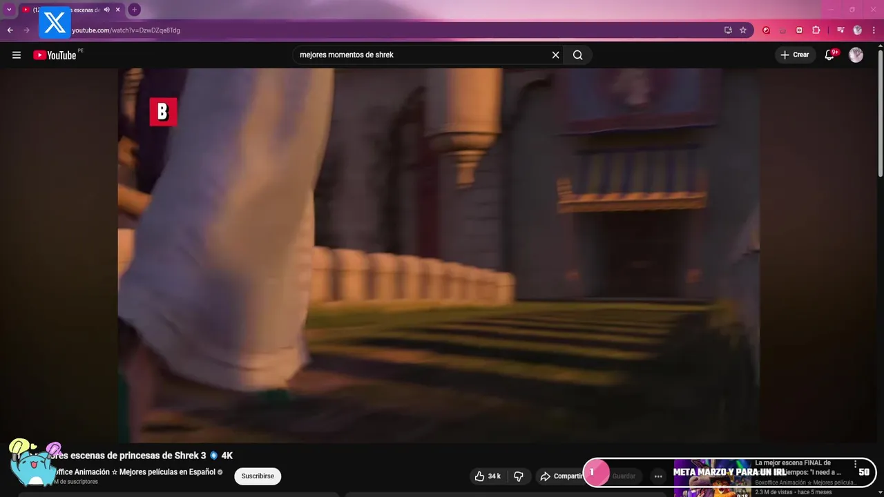Viewport: 884px width, 497px height.
Task: Click the red card extension icon
Action: [x=800, y=30]
